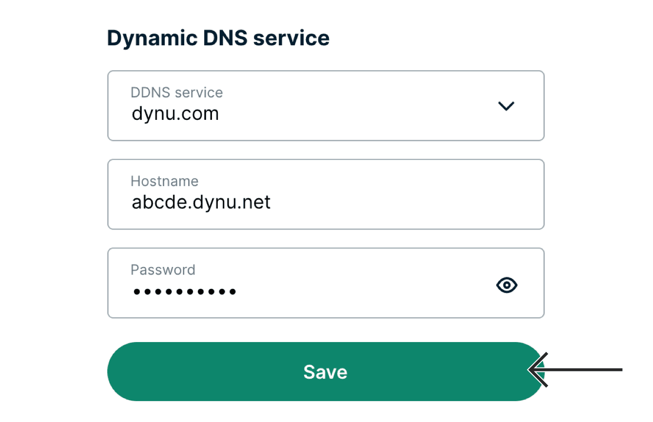Show the password with the eye icon
The image size is (653, 422).
[506, 285]
